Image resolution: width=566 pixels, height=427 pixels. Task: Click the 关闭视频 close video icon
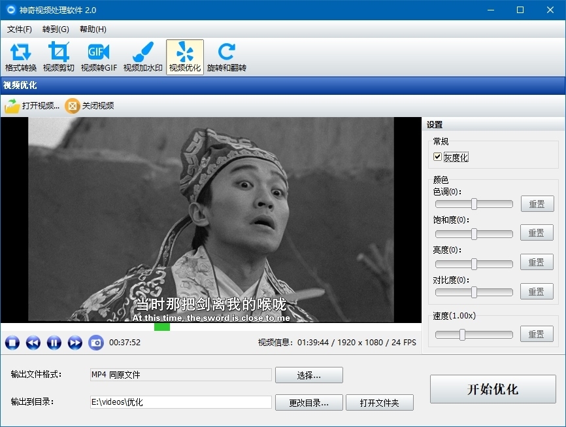(x=72, y=106)
